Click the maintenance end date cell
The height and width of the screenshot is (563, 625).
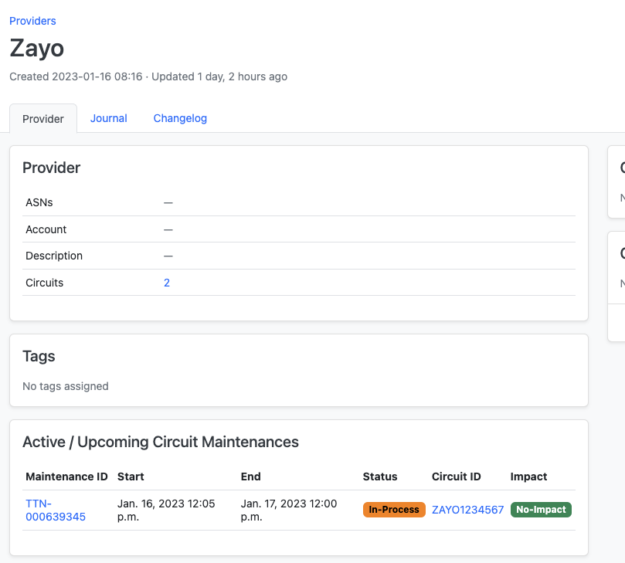pos(289,510)
